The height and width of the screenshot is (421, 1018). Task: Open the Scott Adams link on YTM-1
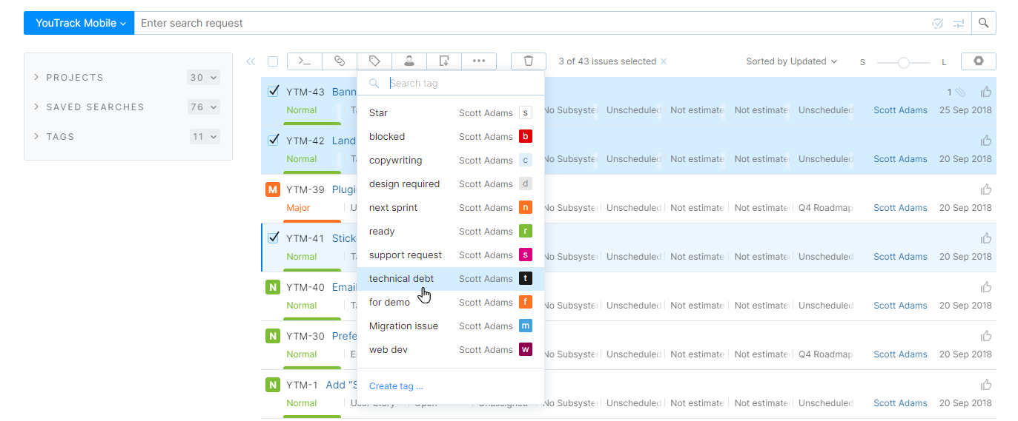pos(900,403)
